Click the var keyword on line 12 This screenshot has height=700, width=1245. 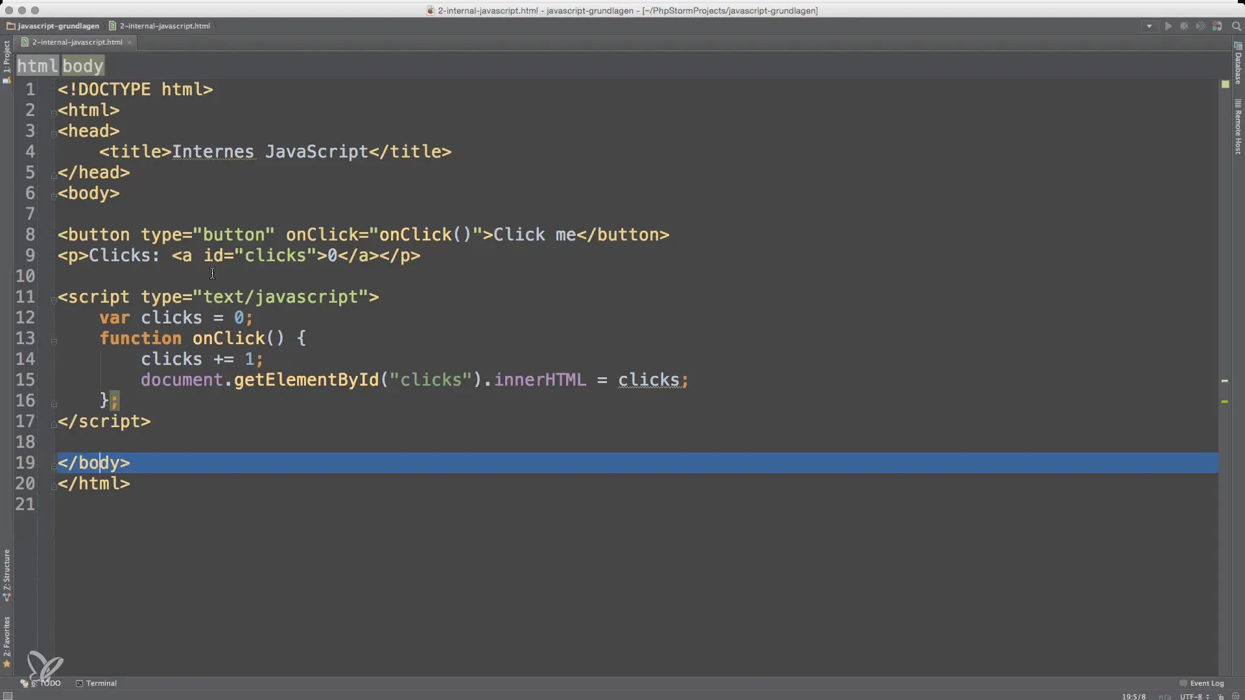pos(115,318)
